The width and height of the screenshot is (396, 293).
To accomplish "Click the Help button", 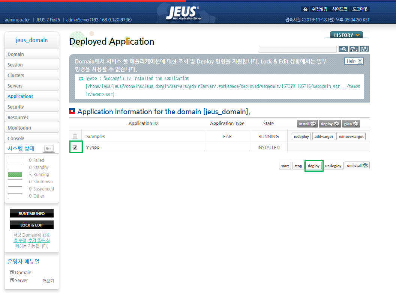I will (354, 61).
